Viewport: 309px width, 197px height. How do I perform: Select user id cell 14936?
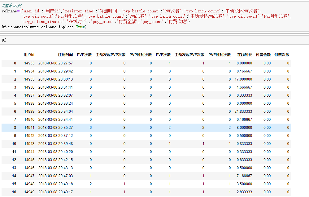(x=29, y=87)
